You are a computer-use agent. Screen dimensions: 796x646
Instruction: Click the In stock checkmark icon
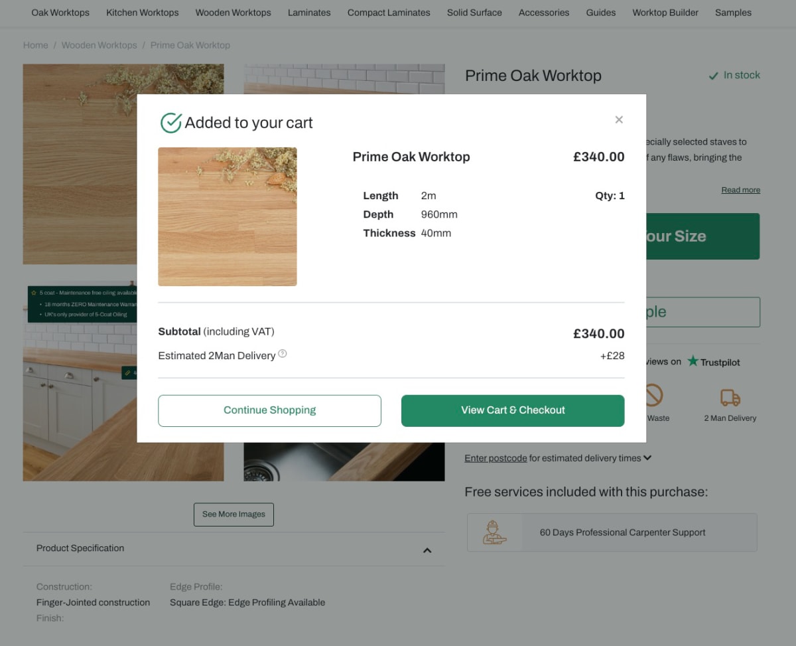click(714, 76)
